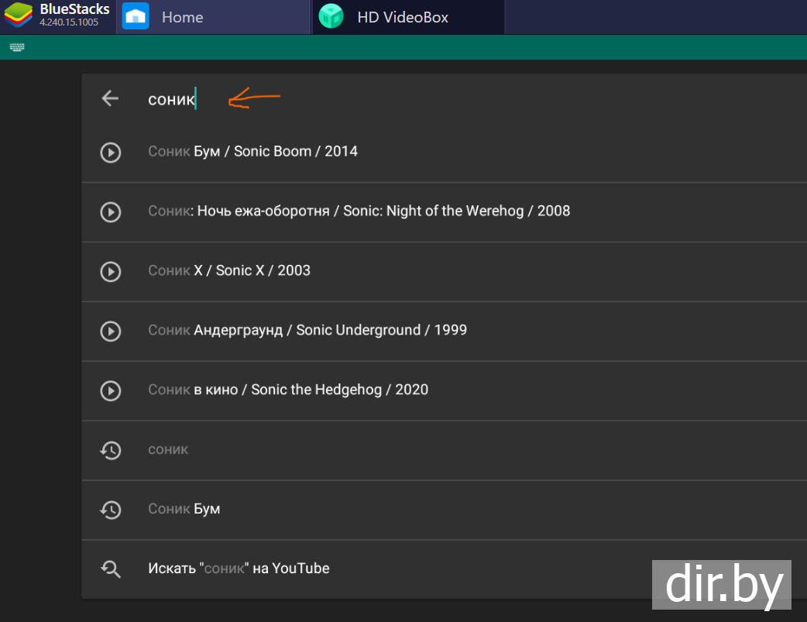Open 'Sonic Underground / 1999' suggestion
The height and width of the screenshot is (622, 807).
[x=307, y=331]
